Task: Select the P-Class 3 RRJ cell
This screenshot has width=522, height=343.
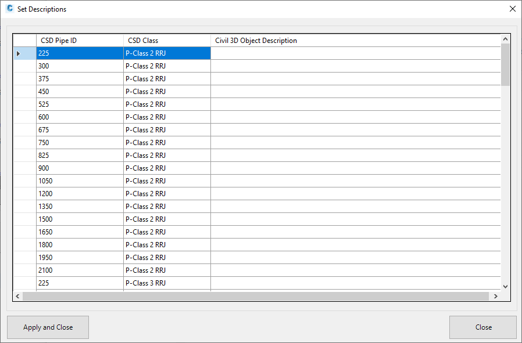Action: click(x=167, y=283)
